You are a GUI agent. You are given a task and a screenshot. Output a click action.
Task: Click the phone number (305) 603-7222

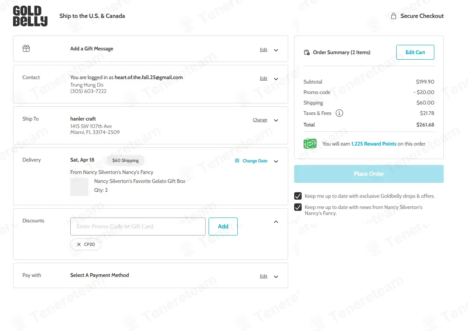point(88,91)
